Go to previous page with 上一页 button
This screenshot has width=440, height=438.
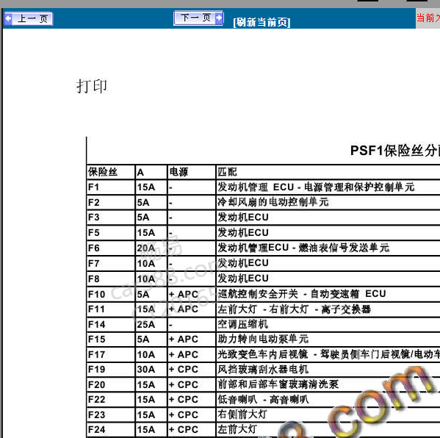point(29,19)
